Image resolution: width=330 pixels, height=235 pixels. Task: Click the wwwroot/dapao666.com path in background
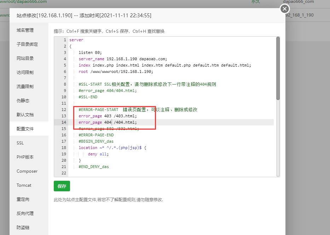23,2
